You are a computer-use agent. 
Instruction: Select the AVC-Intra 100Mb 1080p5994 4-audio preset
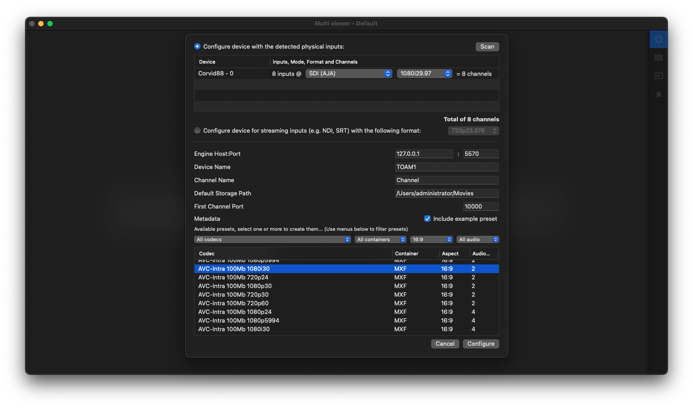(x=346, y=321)
